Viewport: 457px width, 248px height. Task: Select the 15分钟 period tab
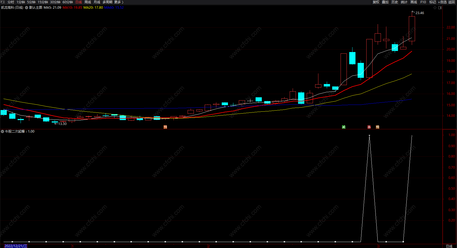click(x=43, y=2)
